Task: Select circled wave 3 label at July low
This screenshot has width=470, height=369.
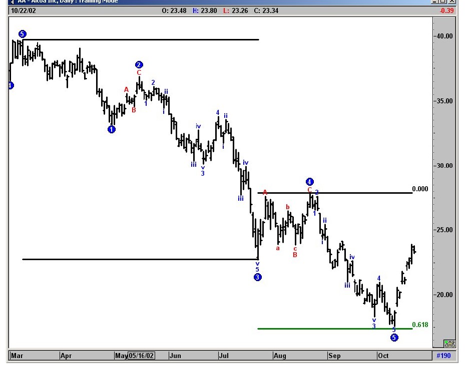Action: point(257,277)
